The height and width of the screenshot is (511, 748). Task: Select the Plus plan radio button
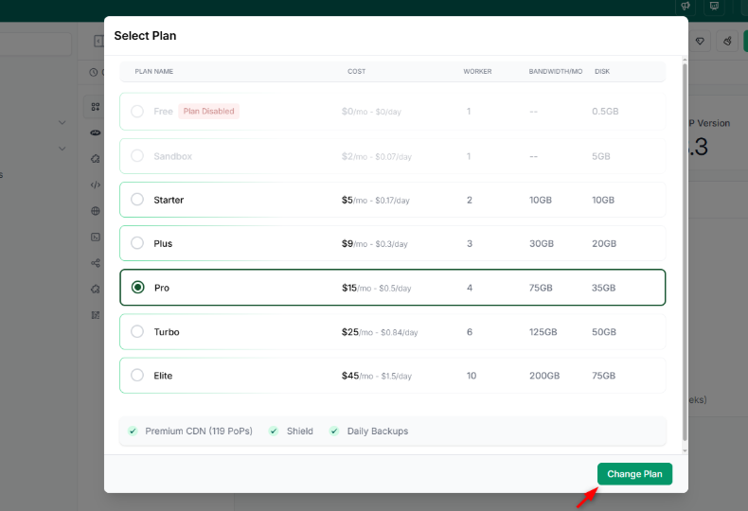click(137, 243)
